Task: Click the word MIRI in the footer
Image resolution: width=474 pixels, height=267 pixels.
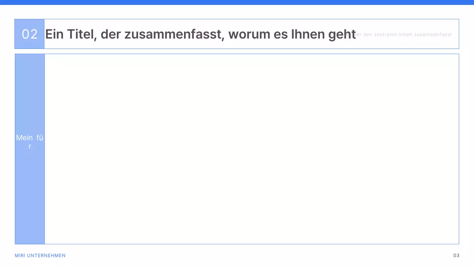Action: [x=20, y=256]
